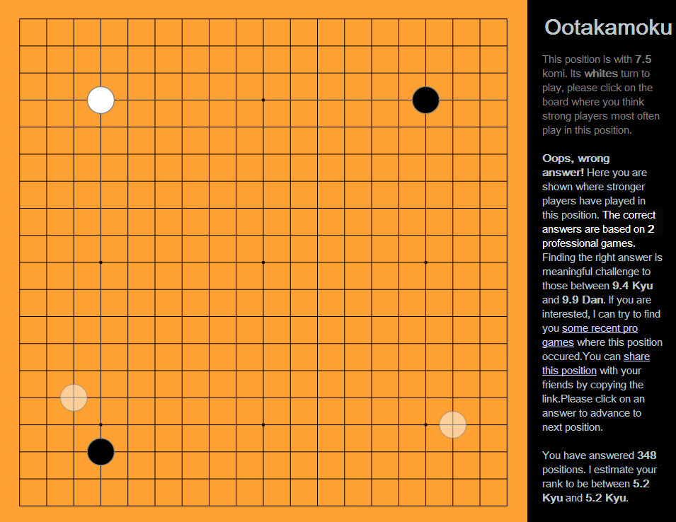Click the bottom-left corner intersection of the board
Viewport: 676px width, 522px height.
click(20, 506)
